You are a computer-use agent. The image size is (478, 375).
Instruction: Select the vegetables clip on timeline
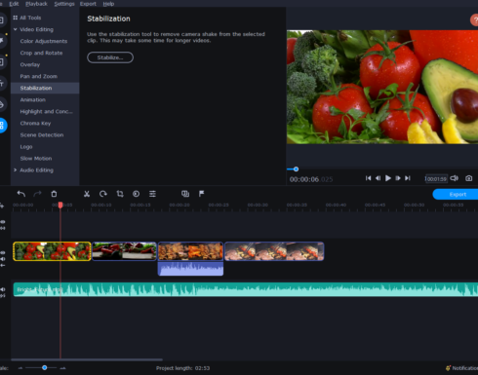click(52, 251)
